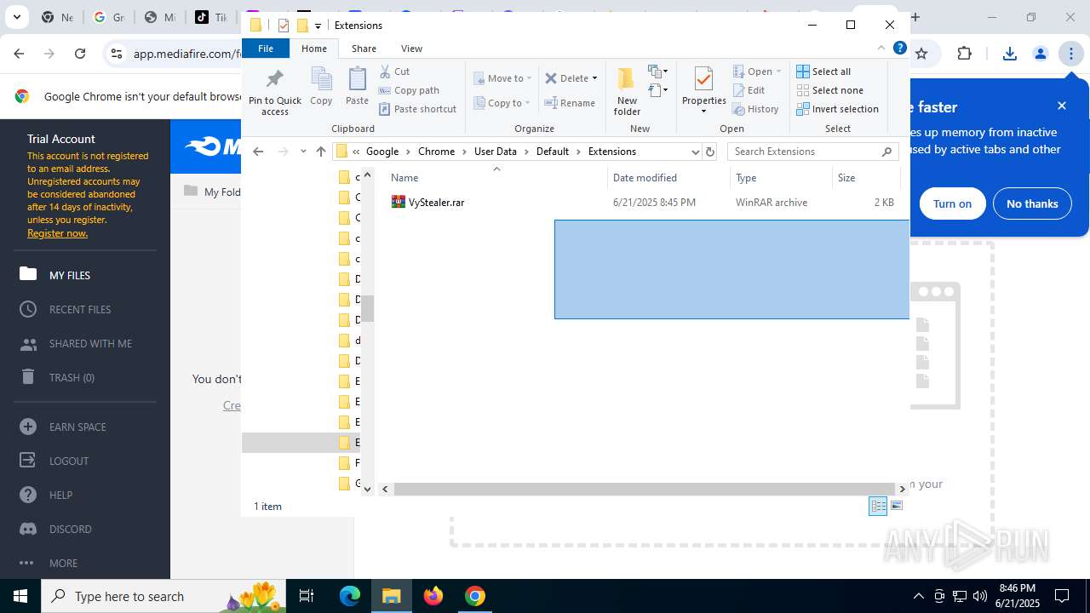Click Pin to Quick access icon

point(274,92)
